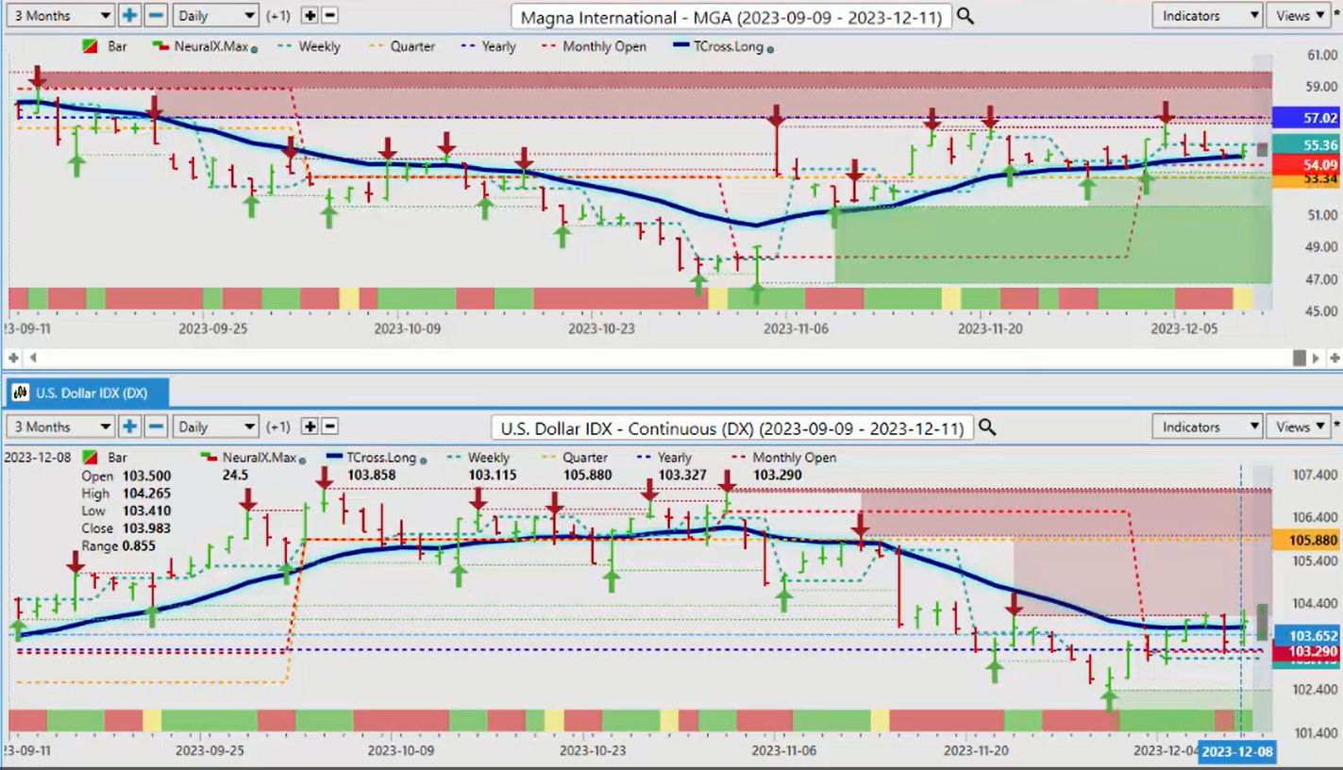Click the 103.290 monthly open label on DX axis
The image size is (1343, 770).
coord(1306,652)
